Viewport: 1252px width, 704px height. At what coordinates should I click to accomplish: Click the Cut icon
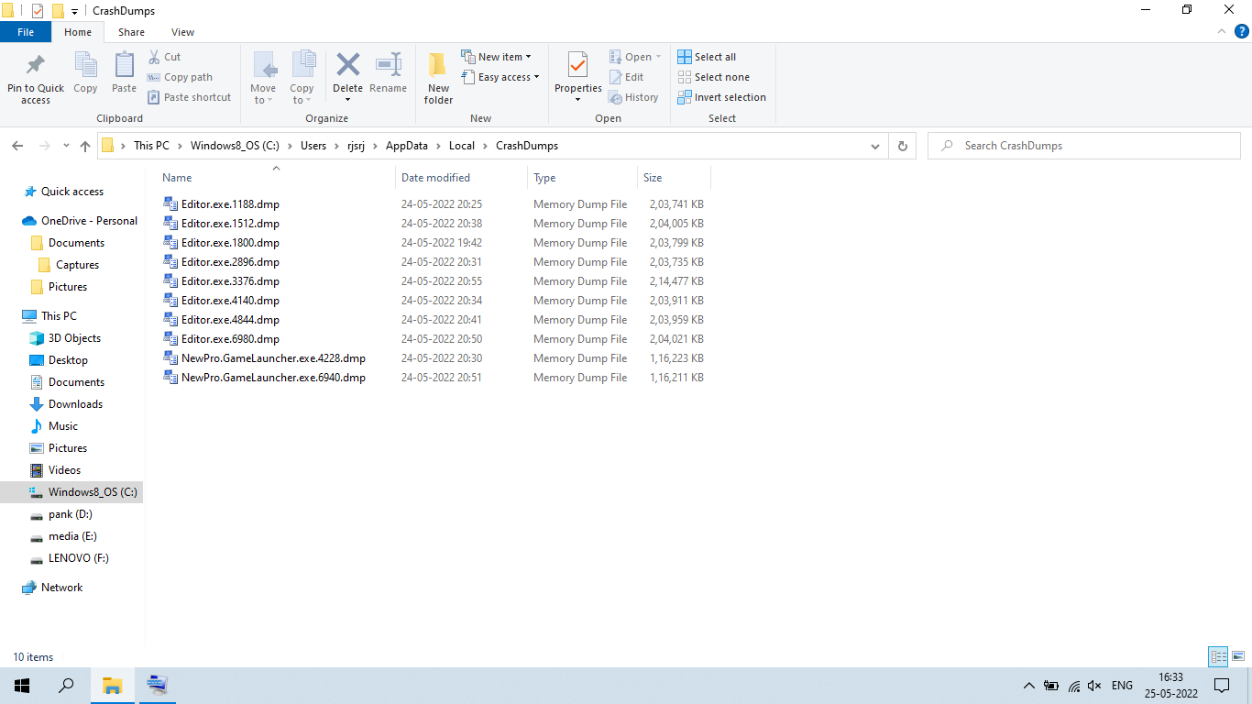155,56
